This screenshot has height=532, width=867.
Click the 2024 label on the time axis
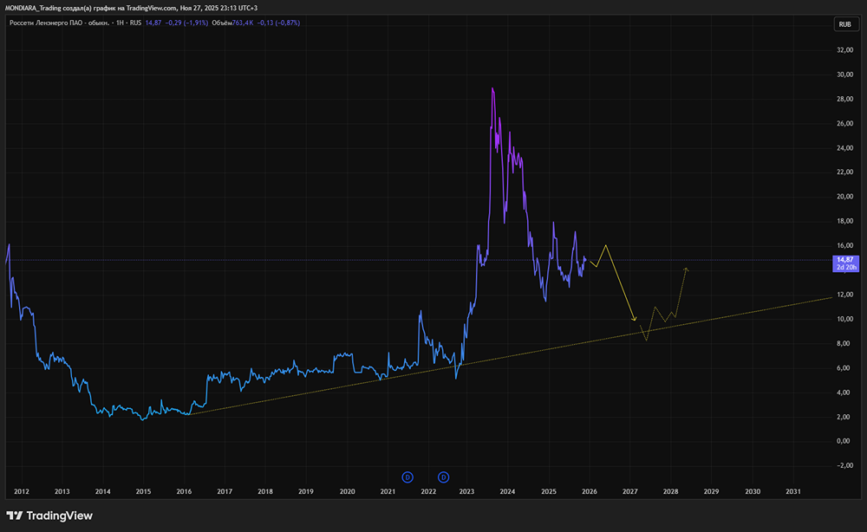point(507,491)
